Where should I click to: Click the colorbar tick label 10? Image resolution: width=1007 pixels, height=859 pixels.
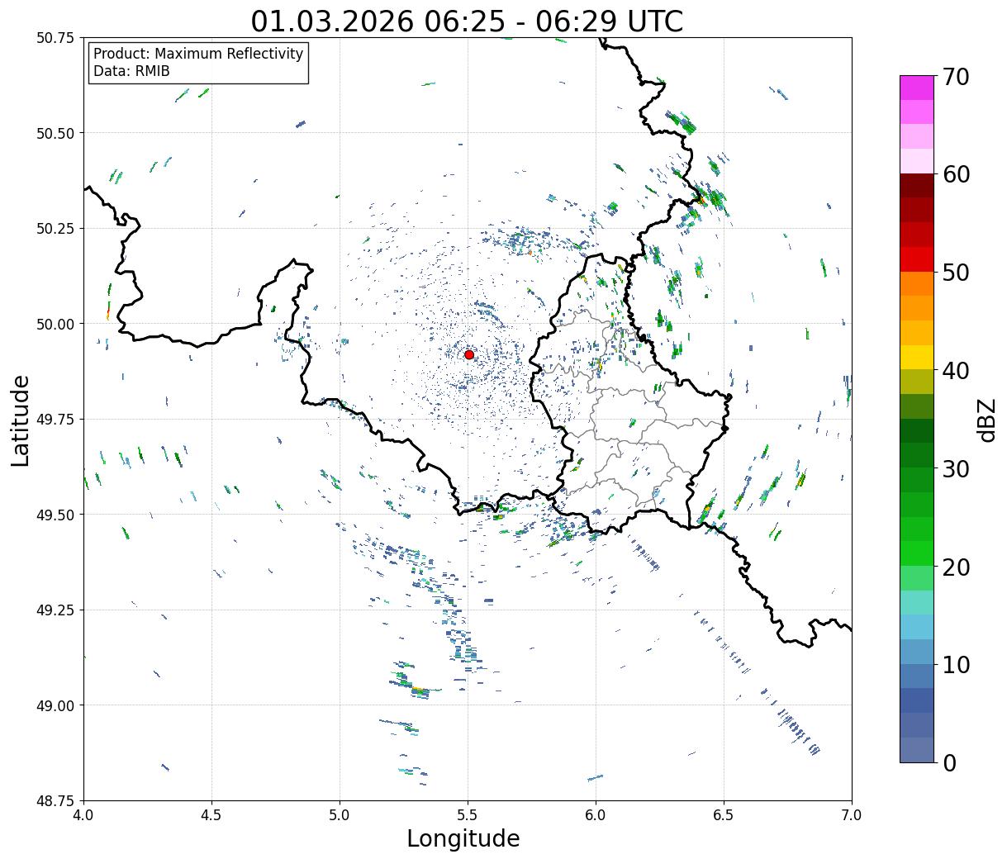[956, 665]
